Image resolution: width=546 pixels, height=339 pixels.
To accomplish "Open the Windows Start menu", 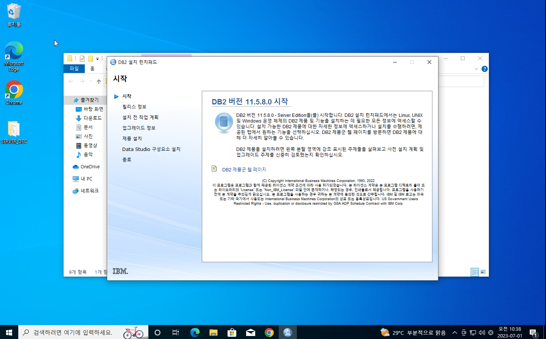I will pyautogui.click(x=9, y=332).
